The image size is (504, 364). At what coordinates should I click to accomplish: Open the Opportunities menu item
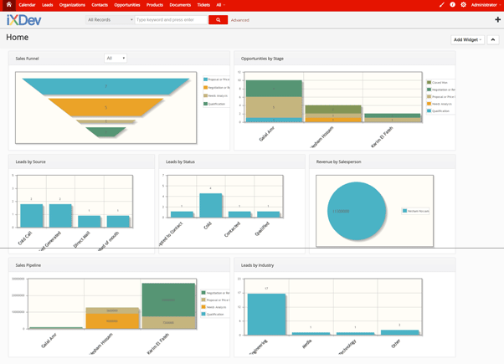tap(127, 5)
